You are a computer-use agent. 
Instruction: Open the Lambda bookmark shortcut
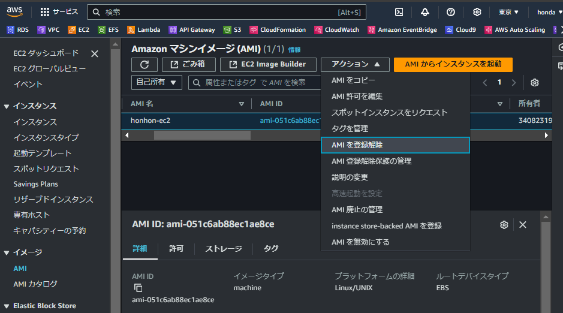click(144, 30)
